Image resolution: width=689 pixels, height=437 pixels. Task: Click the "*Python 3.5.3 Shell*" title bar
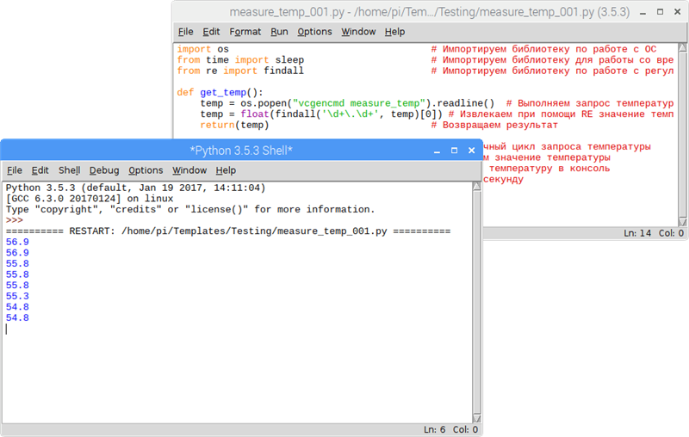[x=241, y=151]
